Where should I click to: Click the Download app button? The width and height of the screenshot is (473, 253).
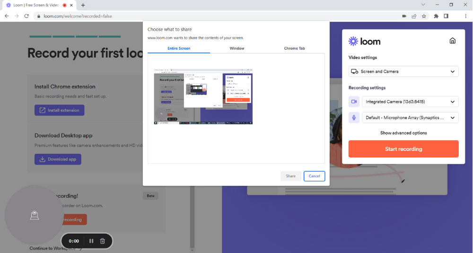(58, 159)
